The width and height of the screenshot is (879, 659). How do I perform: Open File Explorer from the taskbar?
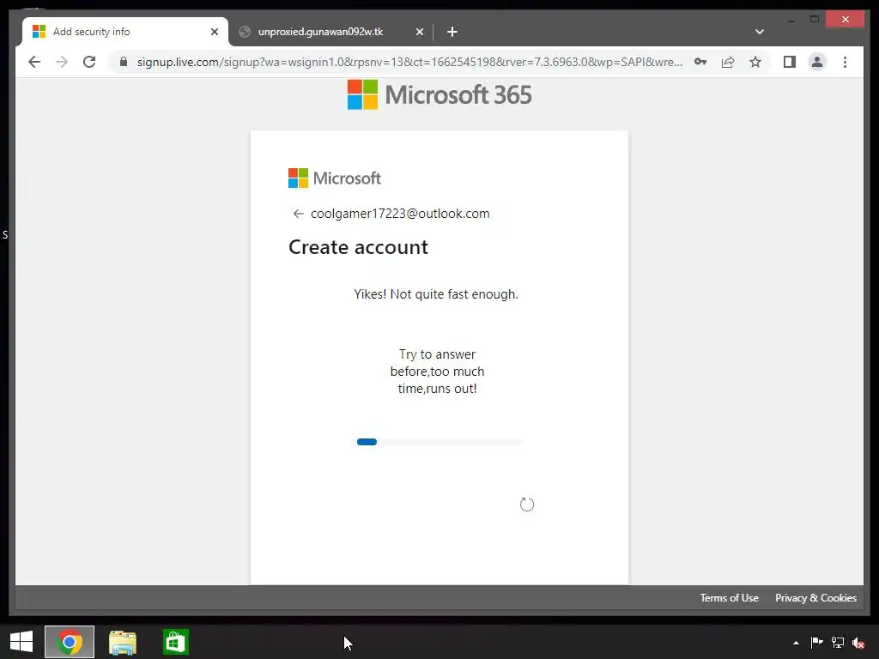123,642
